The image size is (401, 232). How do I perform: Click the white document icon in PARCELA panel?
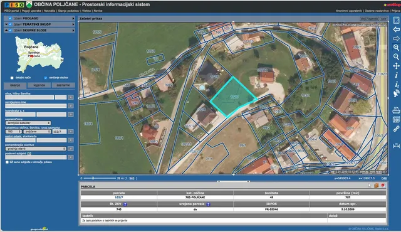pyautogui.click(x=370, y=186)
